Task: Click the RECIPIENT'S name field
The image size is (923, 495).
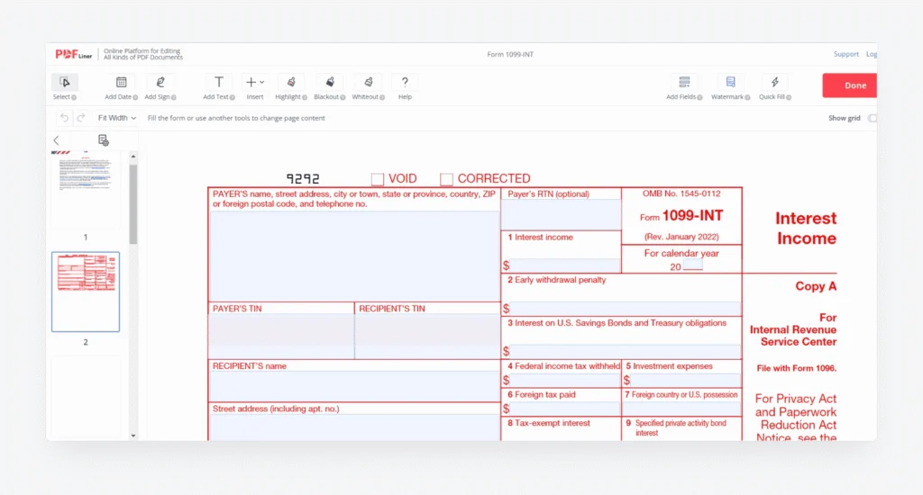Action: 354,387
